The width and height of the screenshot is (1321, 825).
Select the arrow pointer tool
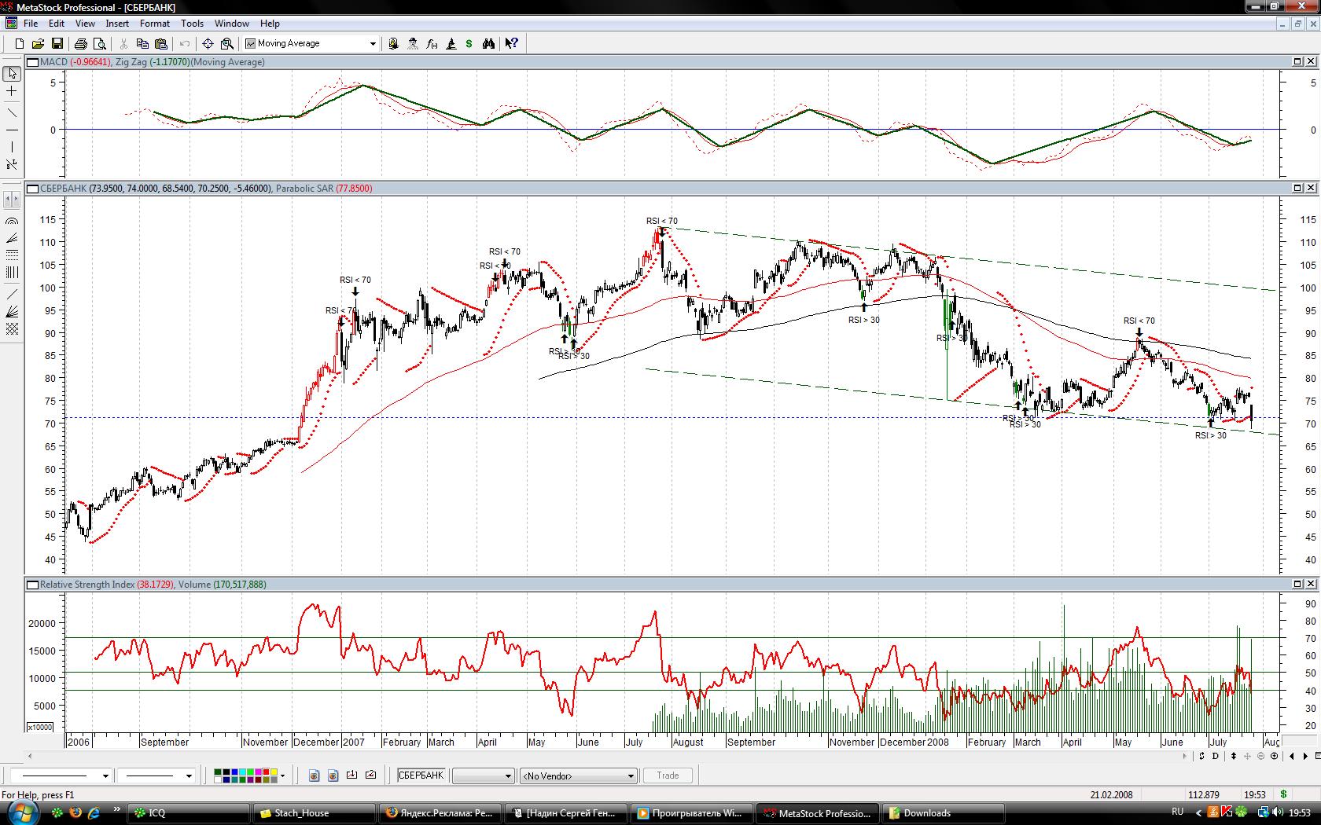click(12, 74)
